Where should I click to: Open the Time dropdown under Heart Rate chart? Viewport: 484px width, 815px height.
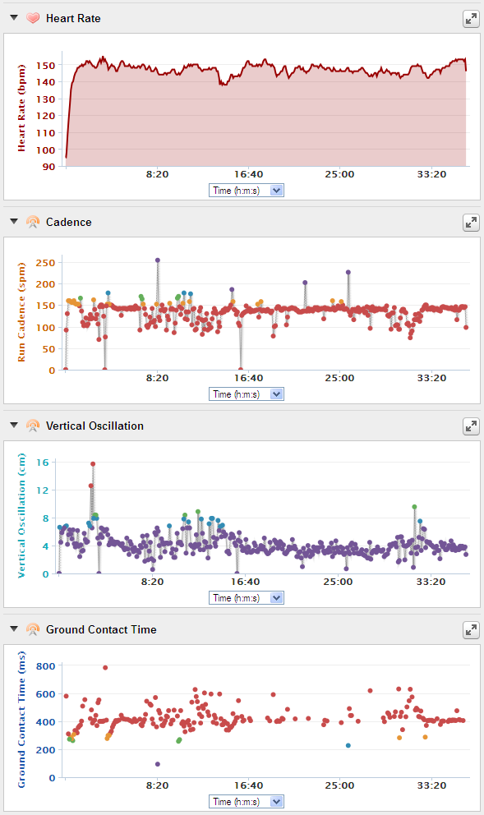247,191
